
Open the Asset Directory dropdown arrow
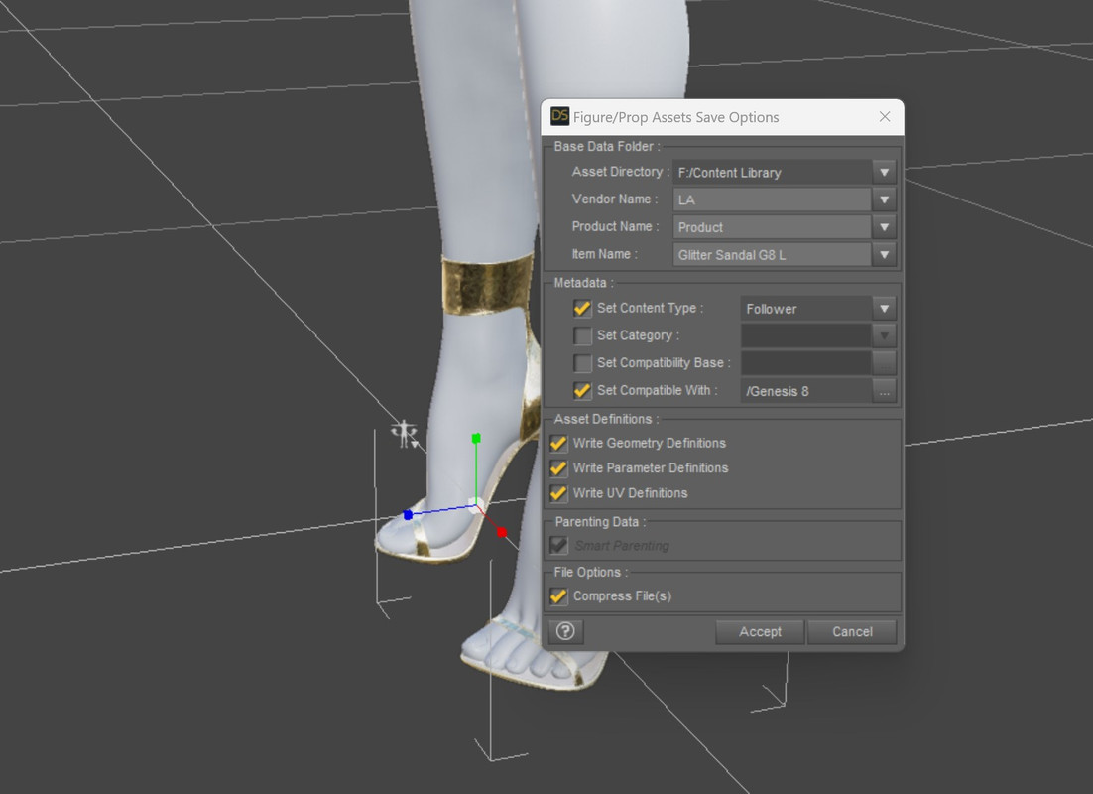click(884, 173)
